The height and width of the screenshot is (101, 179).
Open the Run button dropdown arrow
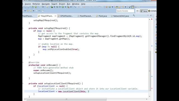click(x=65, y=7)
